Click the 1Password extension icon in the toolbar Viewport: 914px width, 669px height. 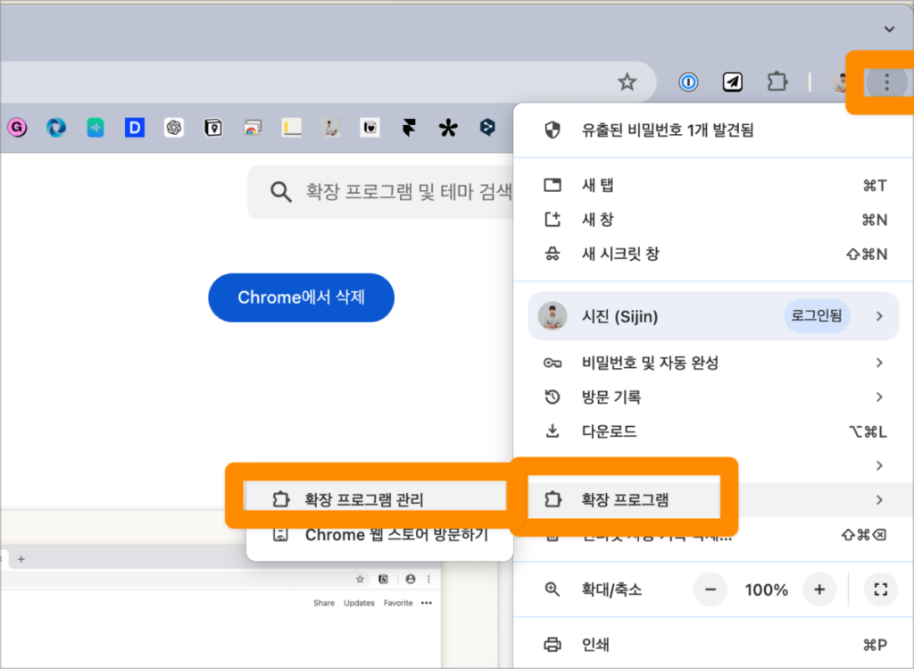point(687,81)
